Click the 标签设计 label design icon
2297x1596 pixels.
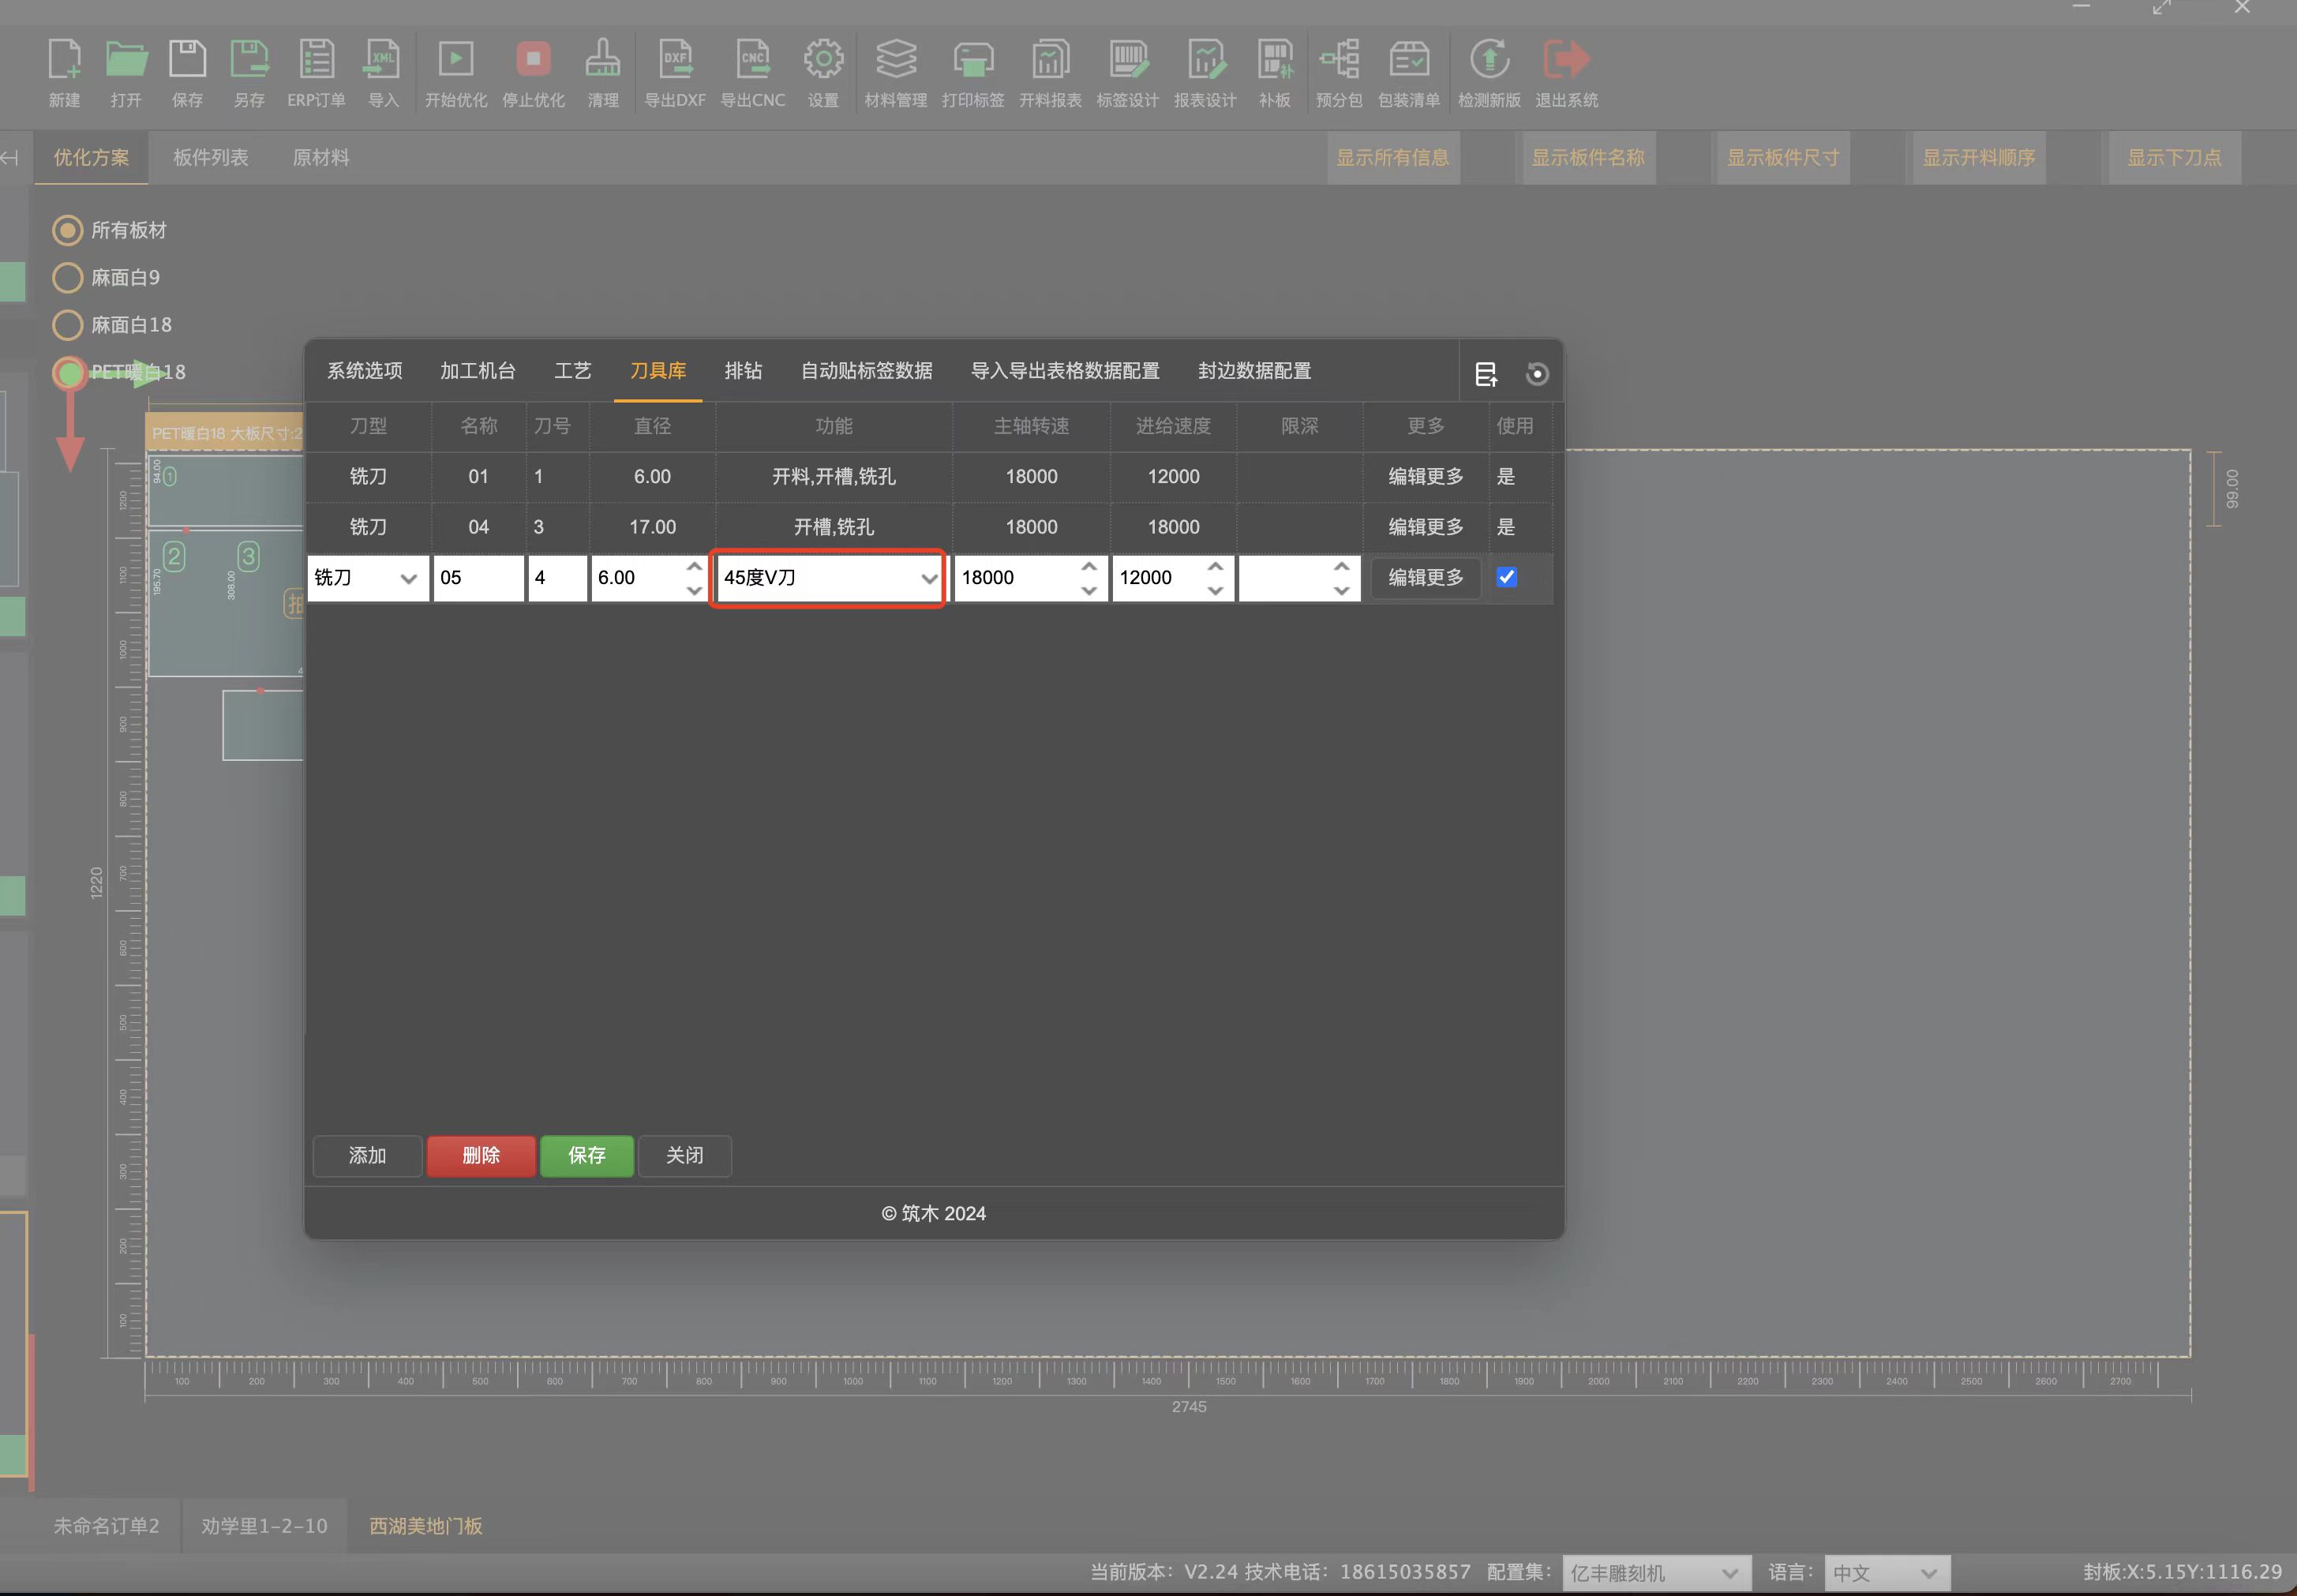coord(1127,60)
